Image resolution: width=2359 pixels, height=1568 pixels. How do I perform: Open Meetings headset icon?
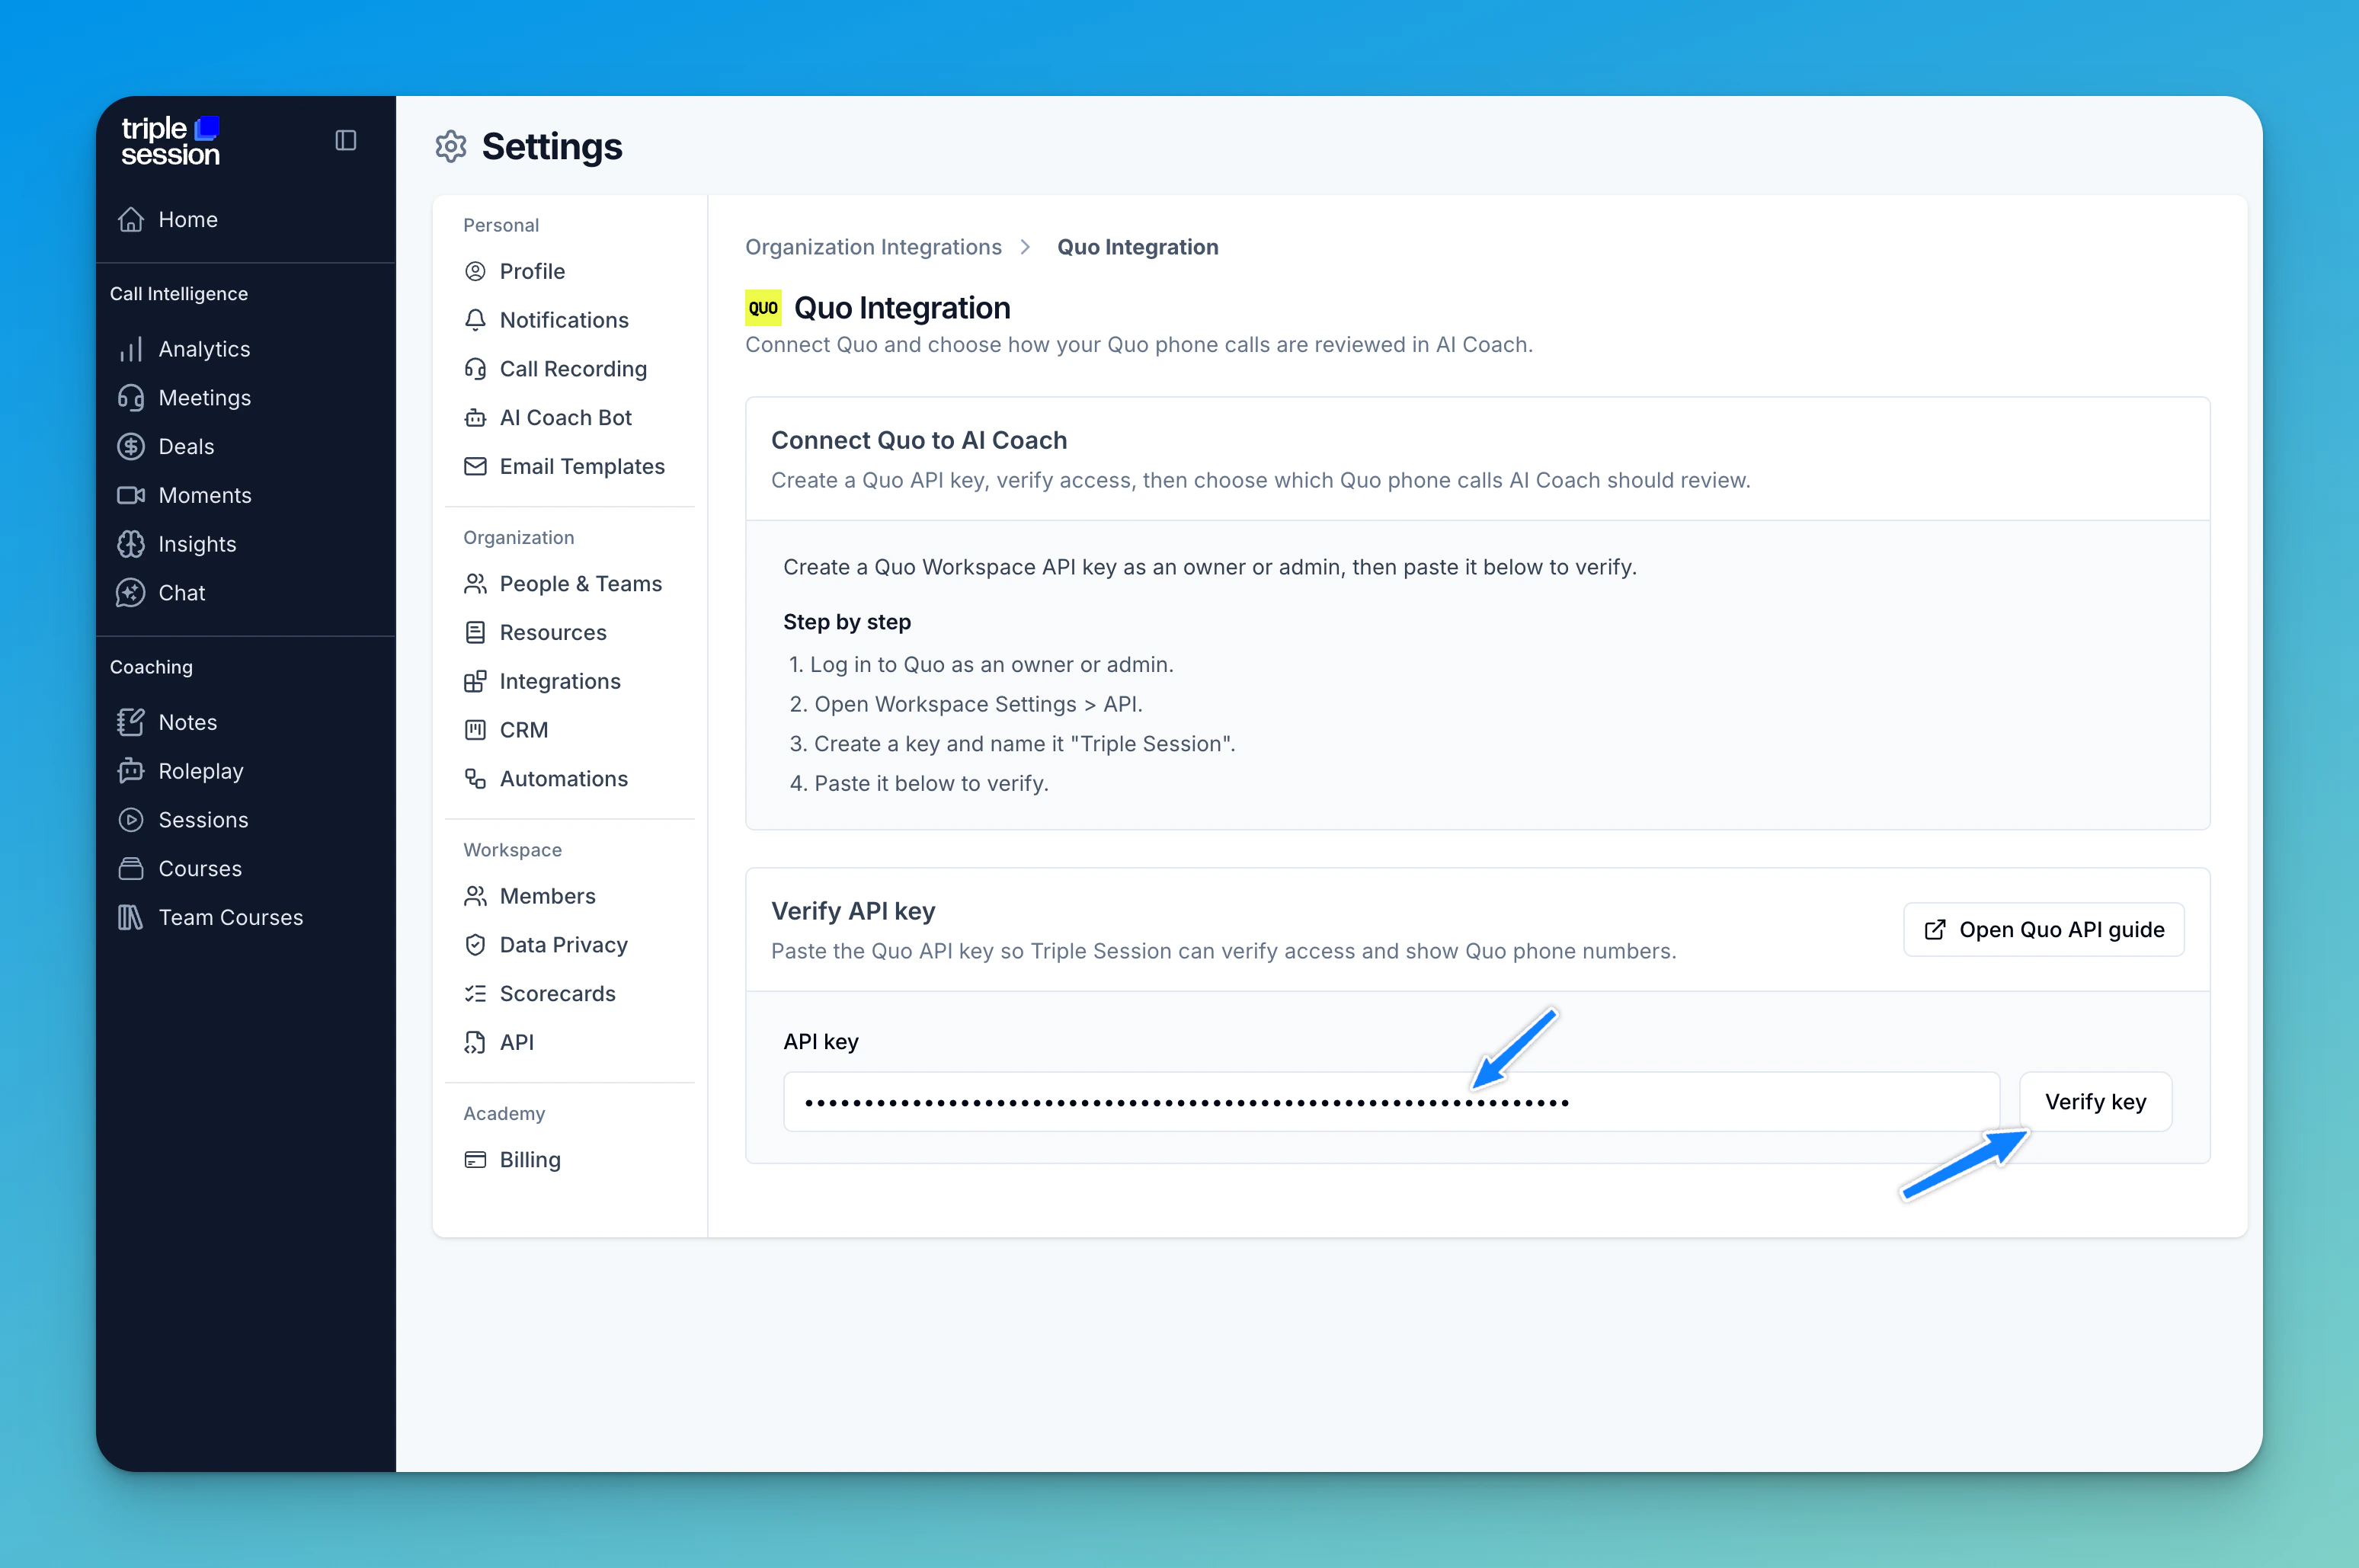(x=131, y=398)
